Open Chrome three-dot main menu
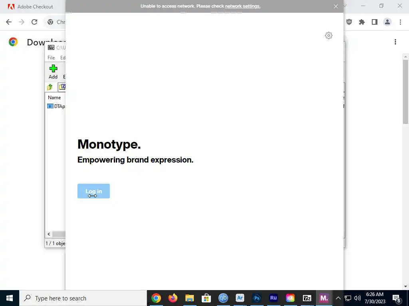 click(400, 22)
